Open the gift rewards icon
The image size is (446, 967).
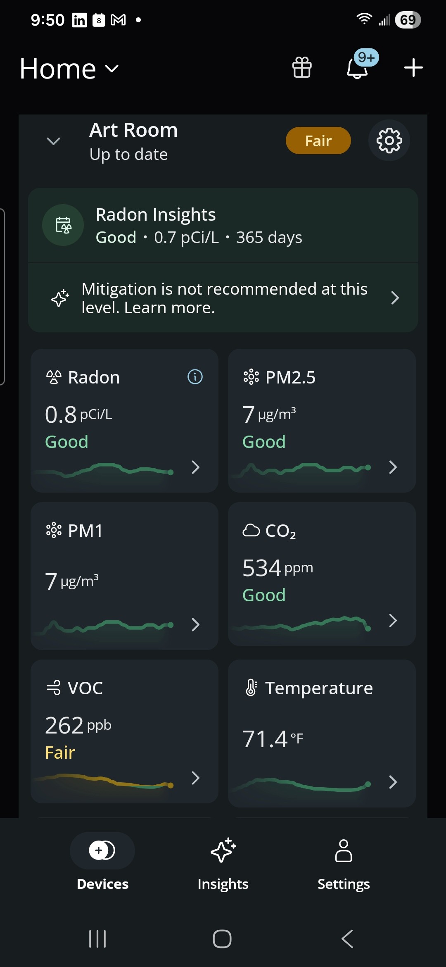point(302,67)
